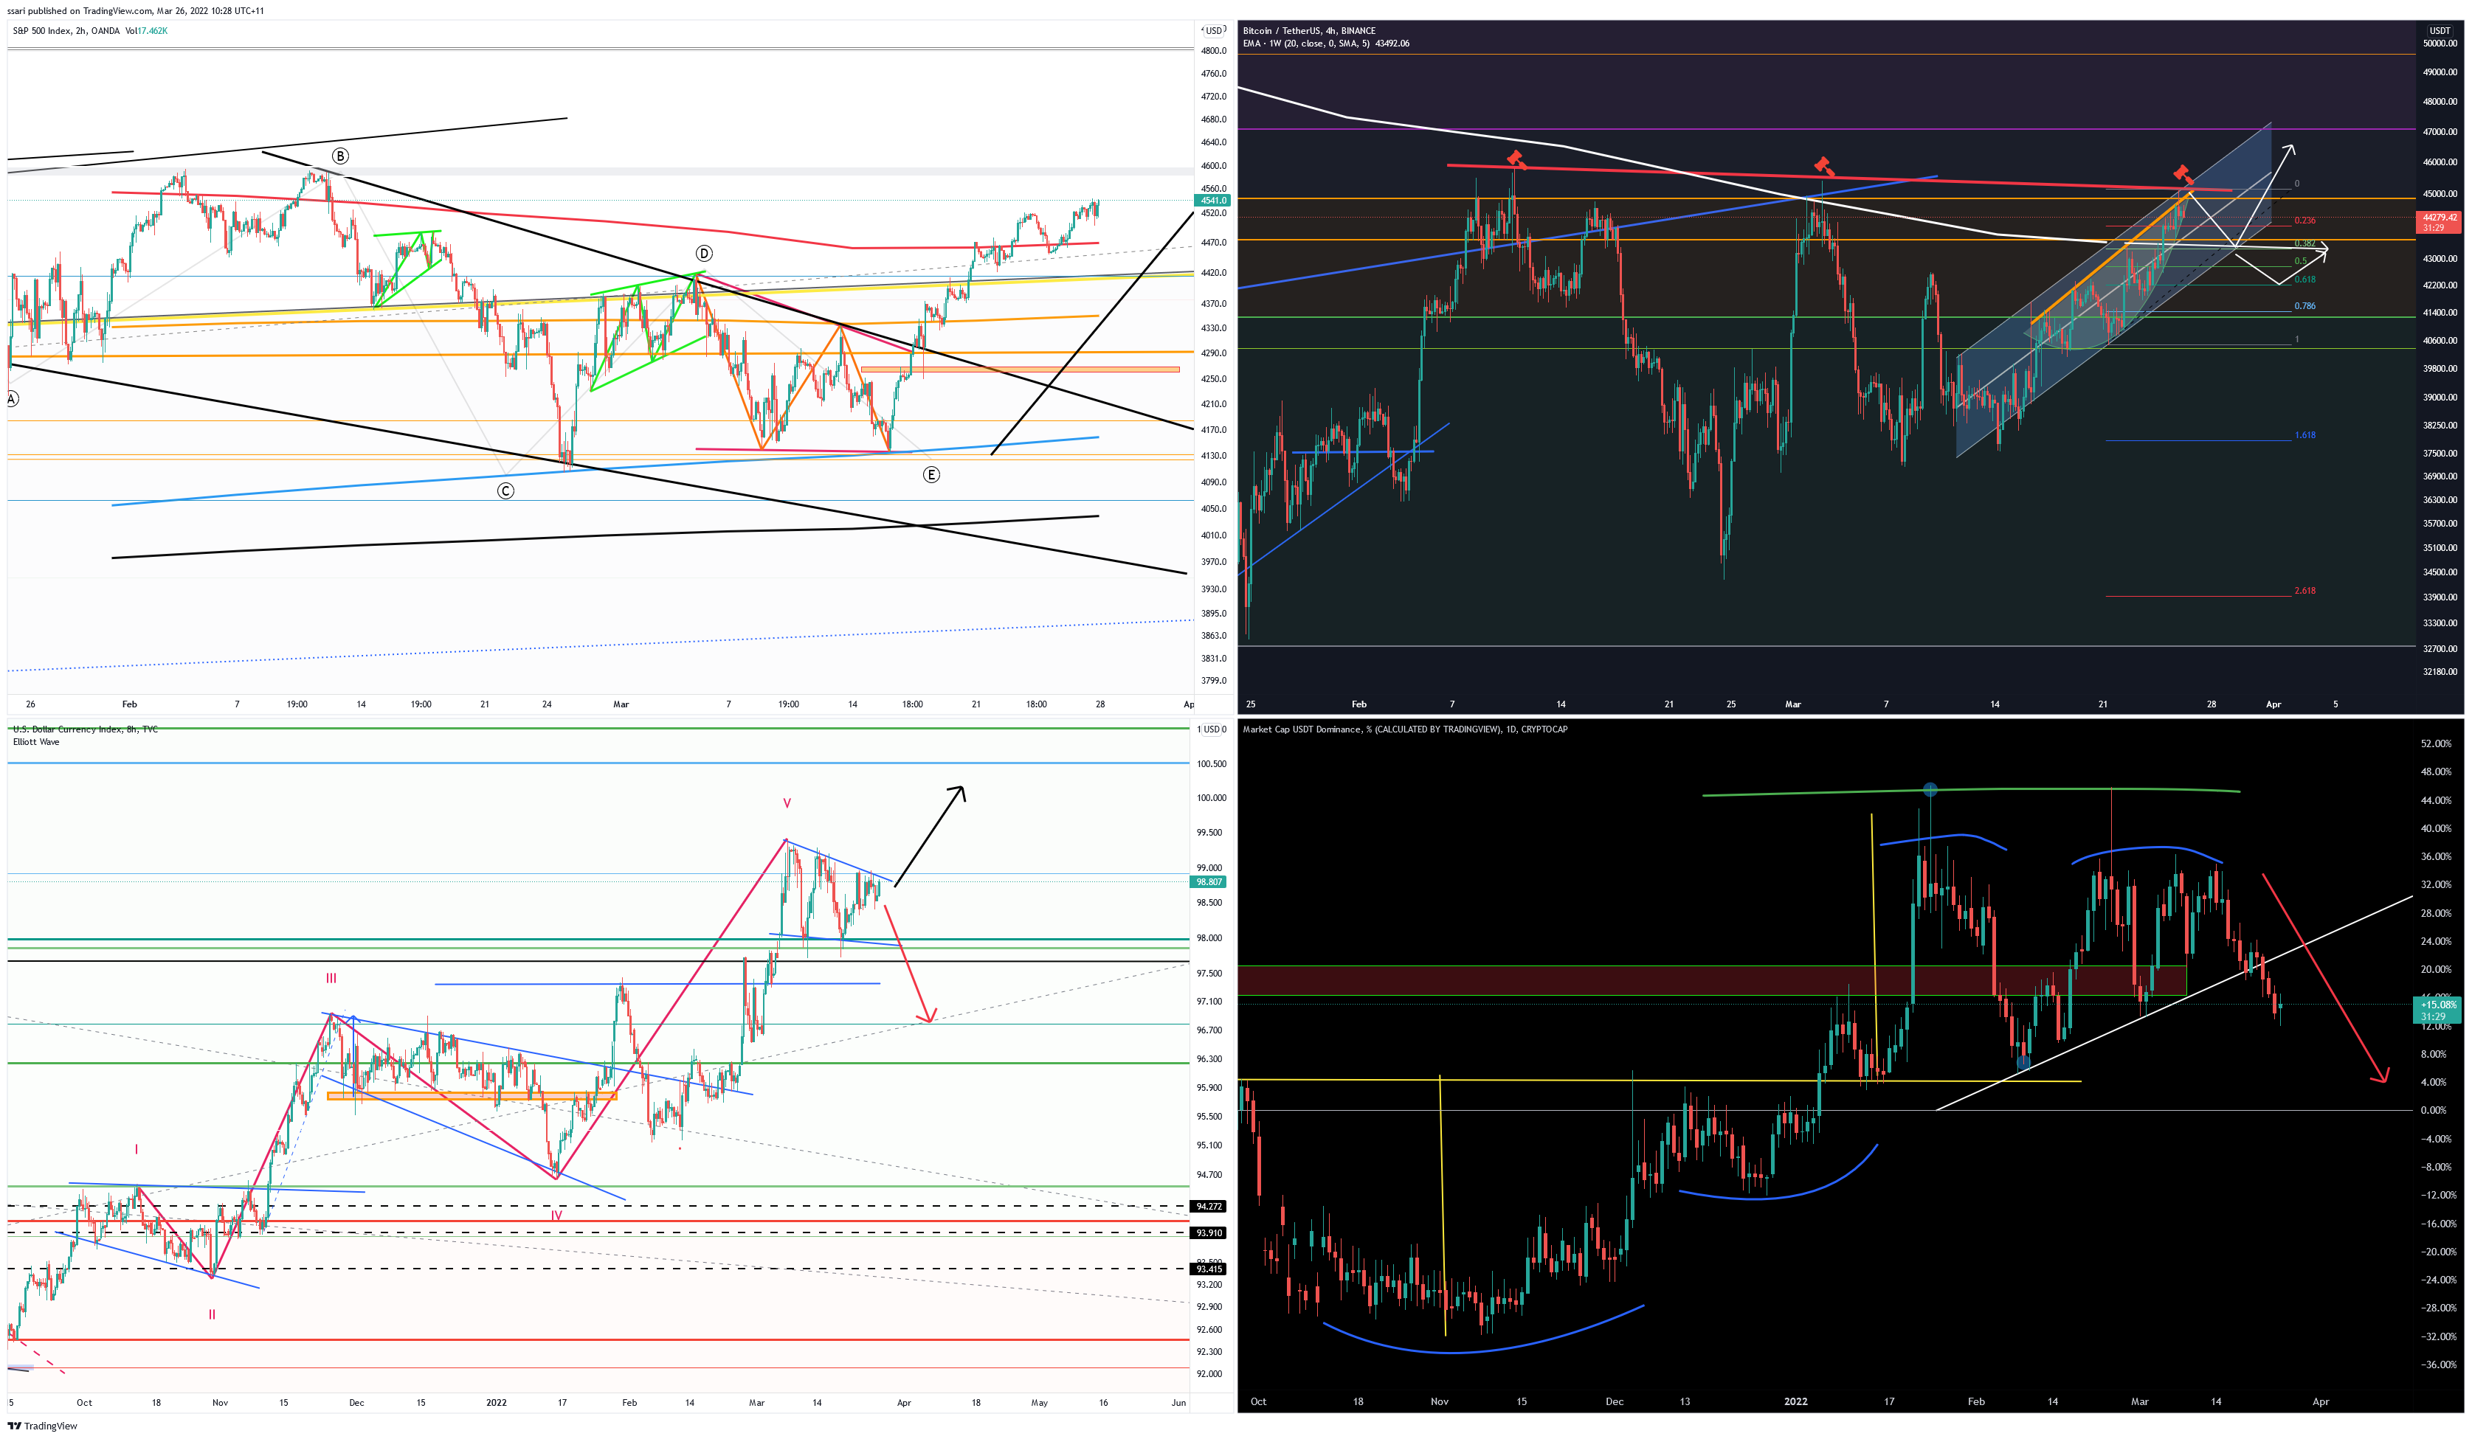Click the 50000.00 price on Bitcoin axis
This screenshot has height=1439, width=2472.
click(2440, 43)
